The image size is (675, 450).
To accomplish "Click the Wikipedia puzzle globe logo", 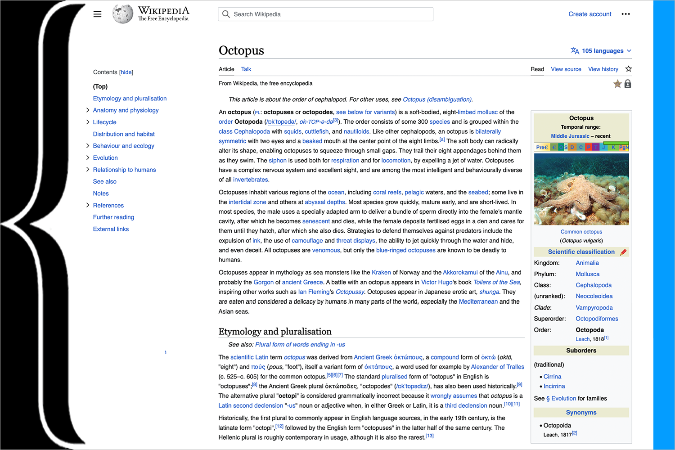I will tap(122, 13).
